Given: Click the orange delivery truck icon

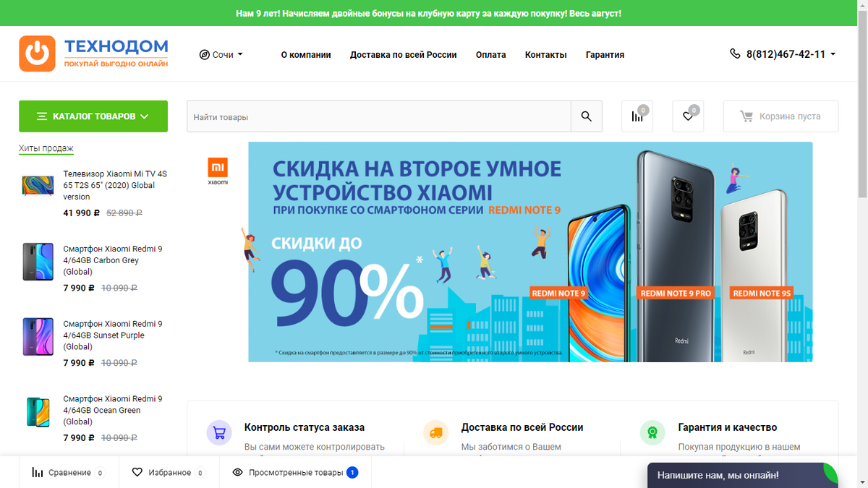Looking at the screenshot, I should (435, 433).
